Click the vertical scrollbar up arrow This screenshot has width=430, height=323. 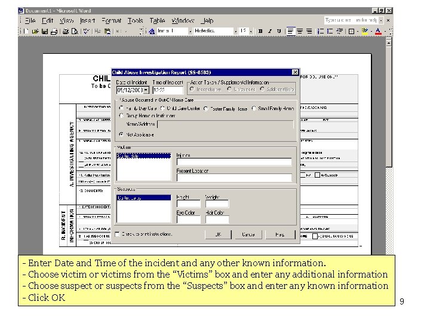(x=389, y=43)
